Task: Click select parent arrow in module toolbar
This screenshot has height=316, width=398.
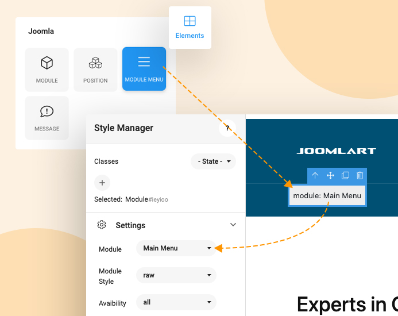Action: (315, 175)
